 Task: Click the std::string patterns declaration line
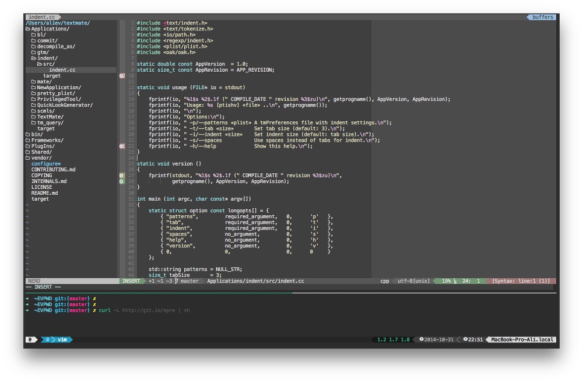pyautogui.click(x=195, y=269)
